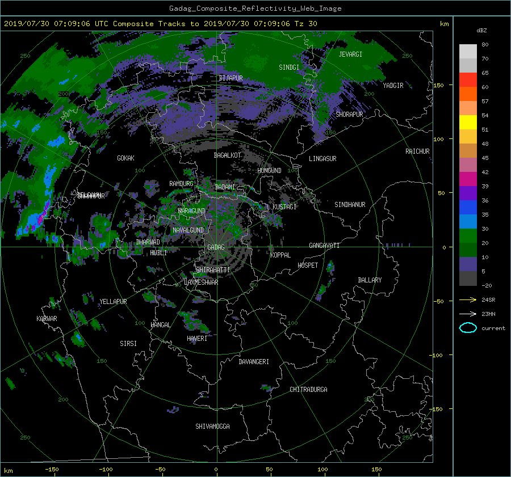Pick the violet 36-39 dBZ legend swatch
This screenshot has height=477, width=511.
point(468,193)
